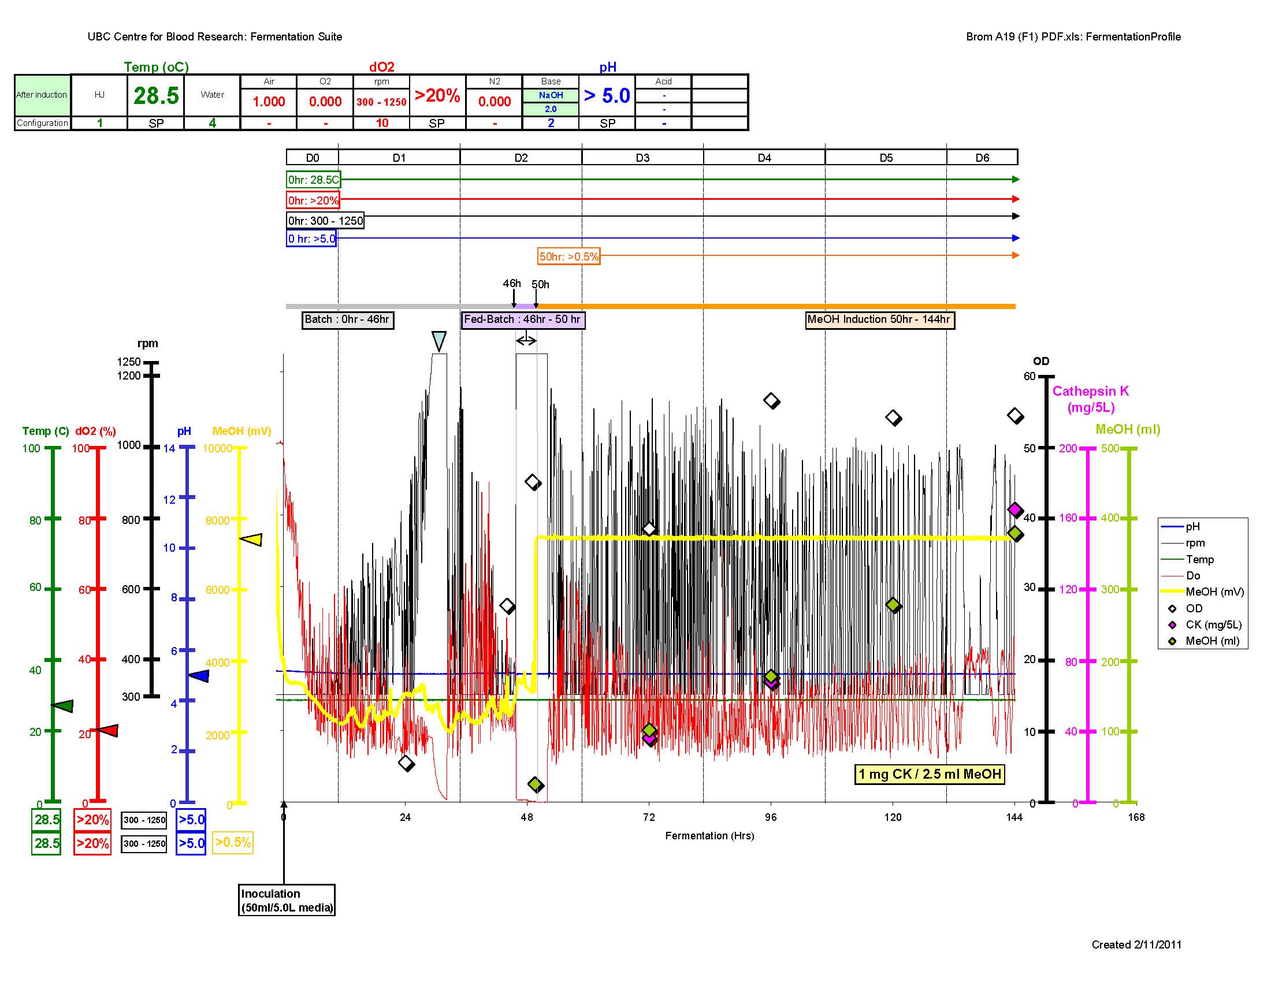
Task: Click the 28.5 temperature setpoint cell
Action: point(156,95)
